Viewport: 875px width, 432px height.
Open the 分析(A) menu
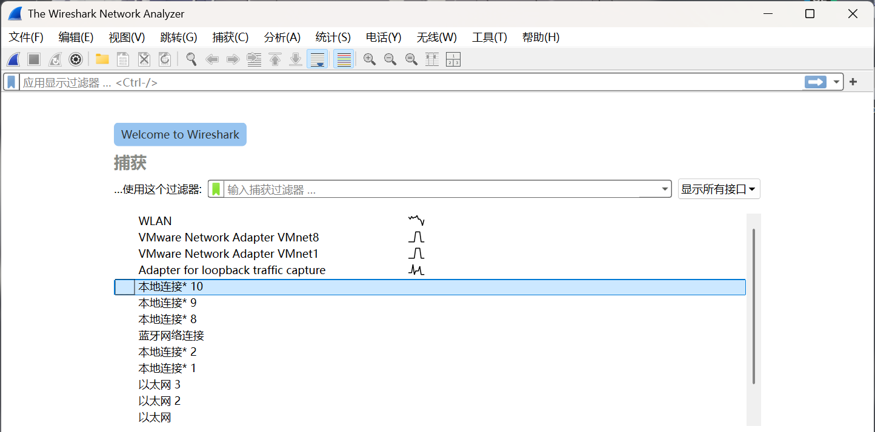(x=282, y=38)
